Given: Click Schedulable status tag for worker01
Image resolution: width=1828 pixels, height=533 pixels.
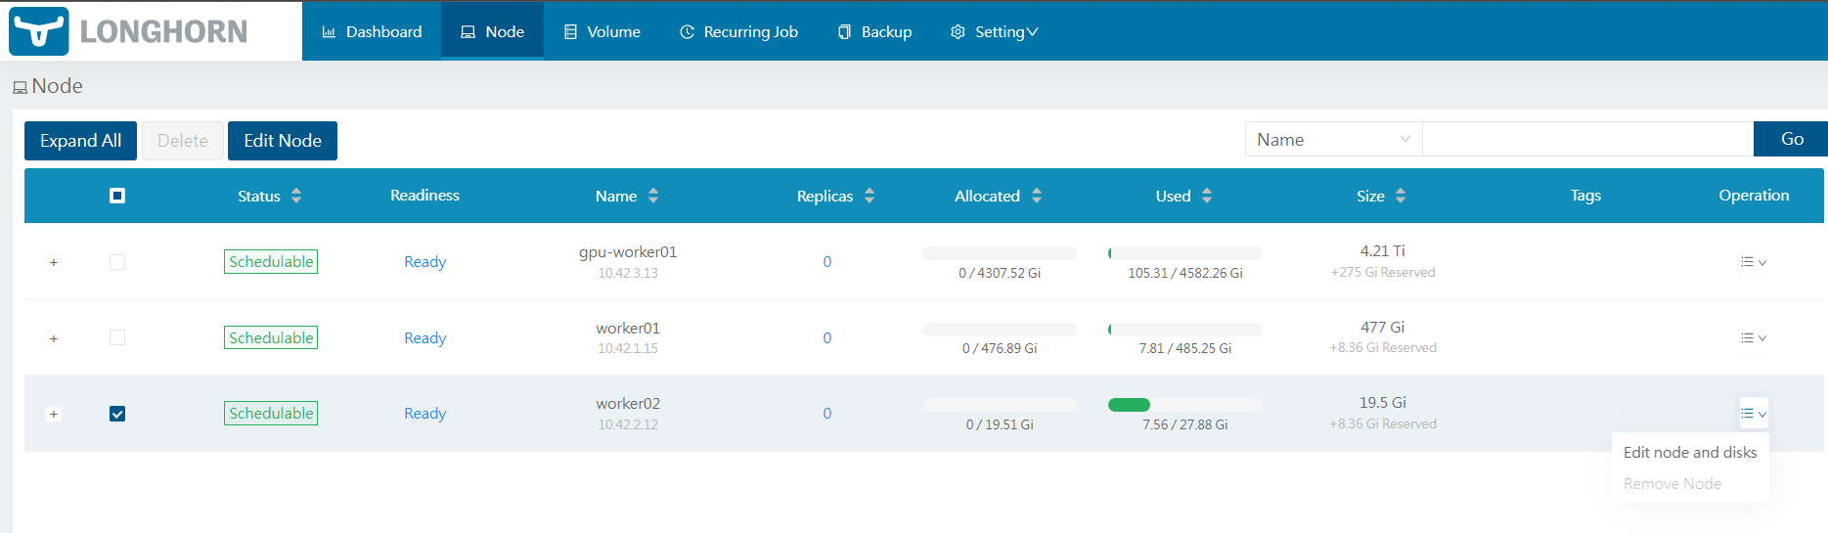Looking at the screenshot, I should point(271,337).
